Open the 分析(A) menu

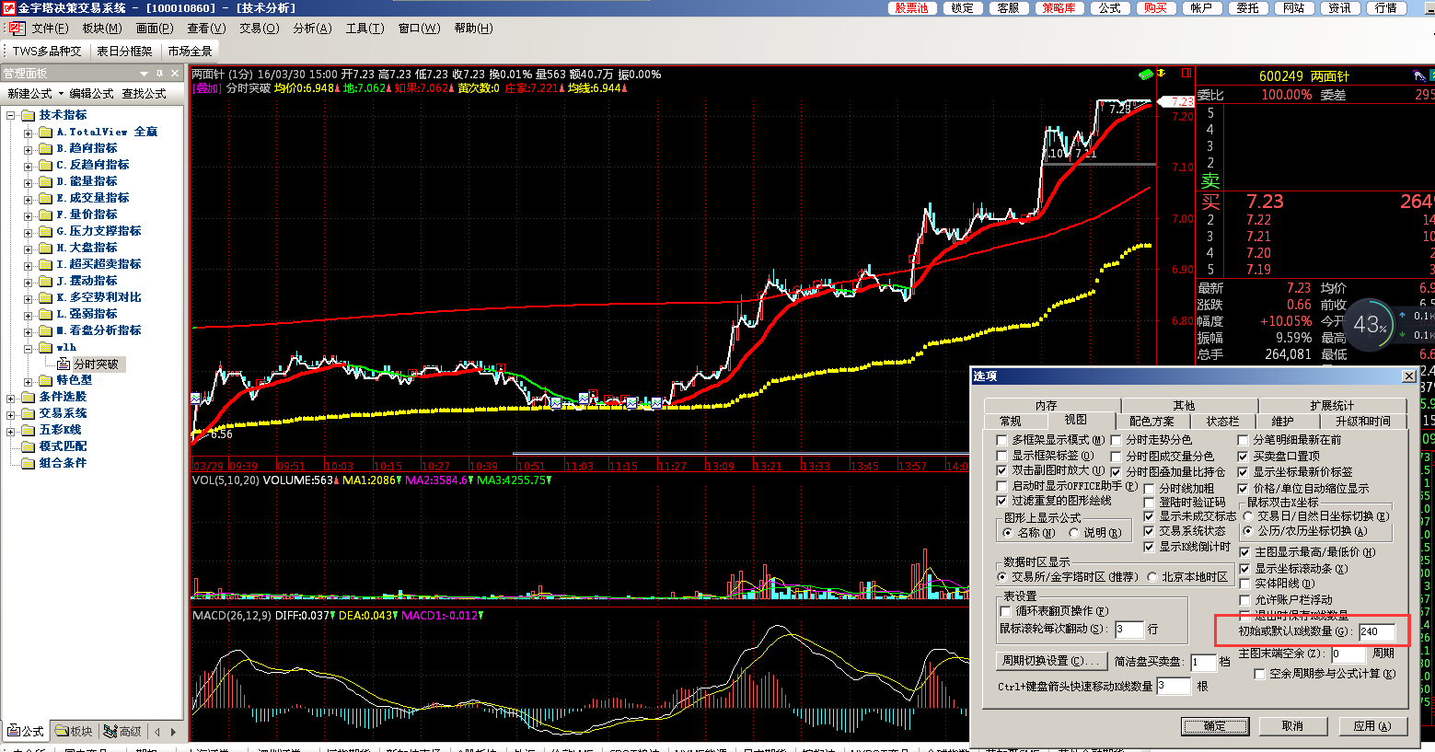pyautogui.click(x=312, y=29)
